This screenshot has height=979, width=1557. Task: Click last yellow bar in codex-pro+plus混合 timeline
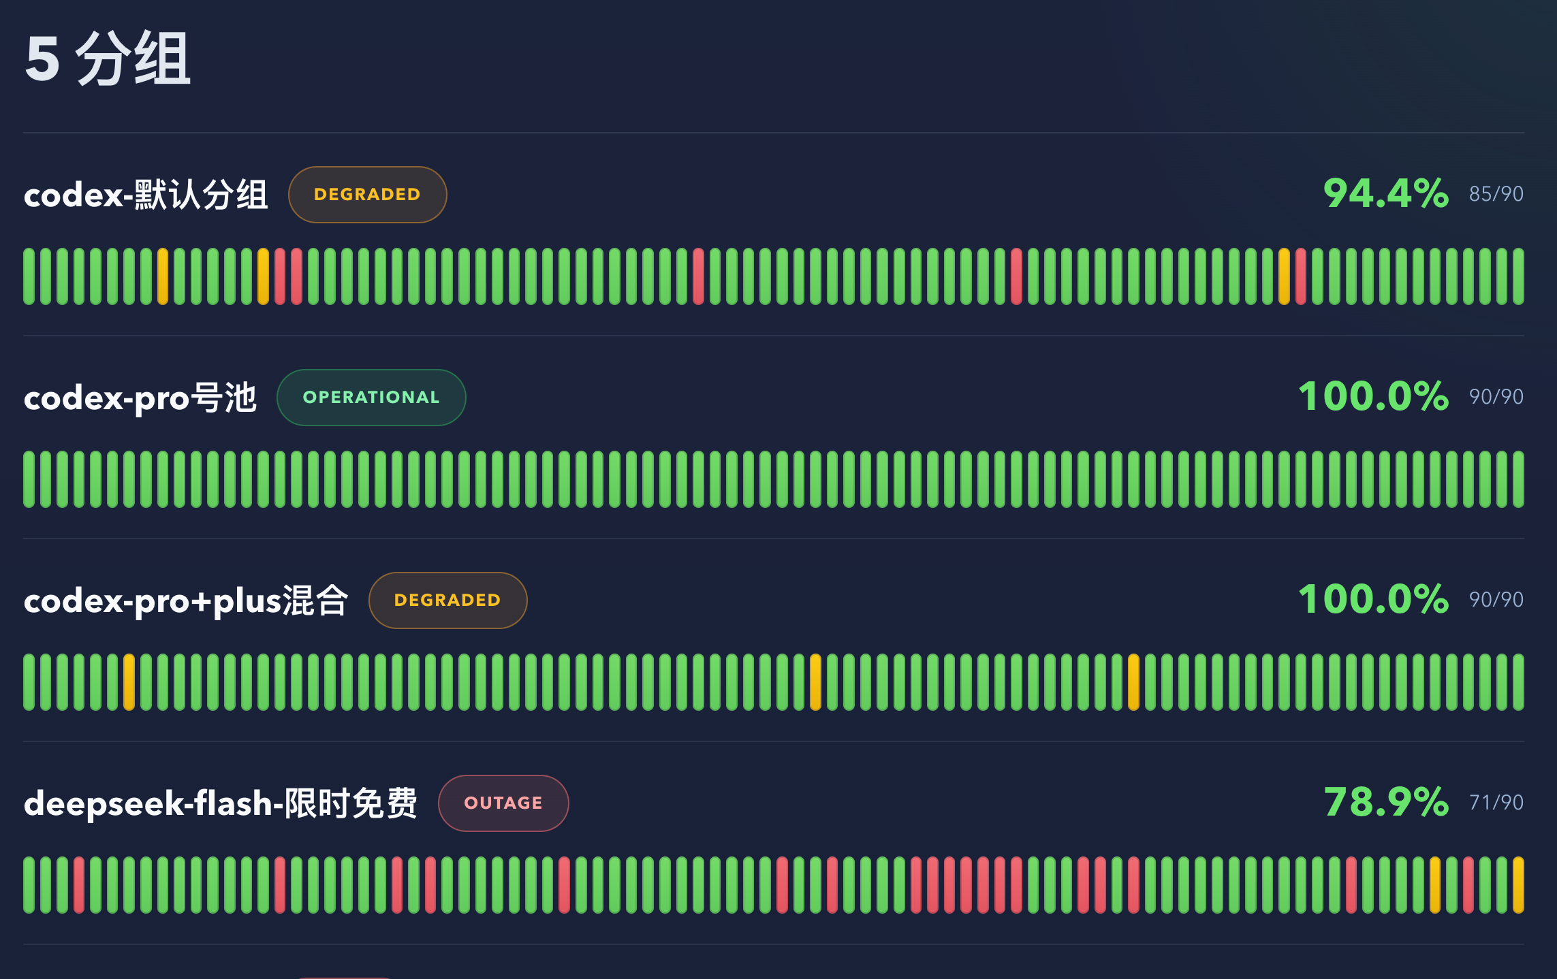point(1133,682)
